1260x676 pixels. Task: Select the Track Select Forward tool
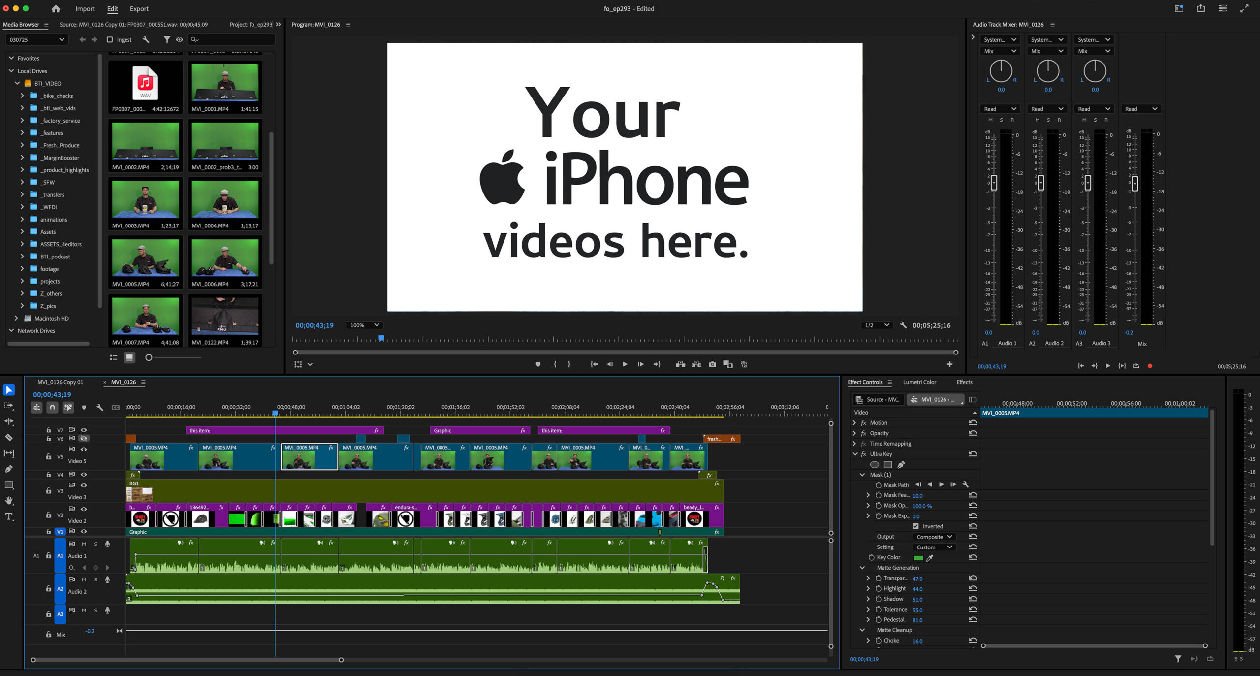click(9, 406)
